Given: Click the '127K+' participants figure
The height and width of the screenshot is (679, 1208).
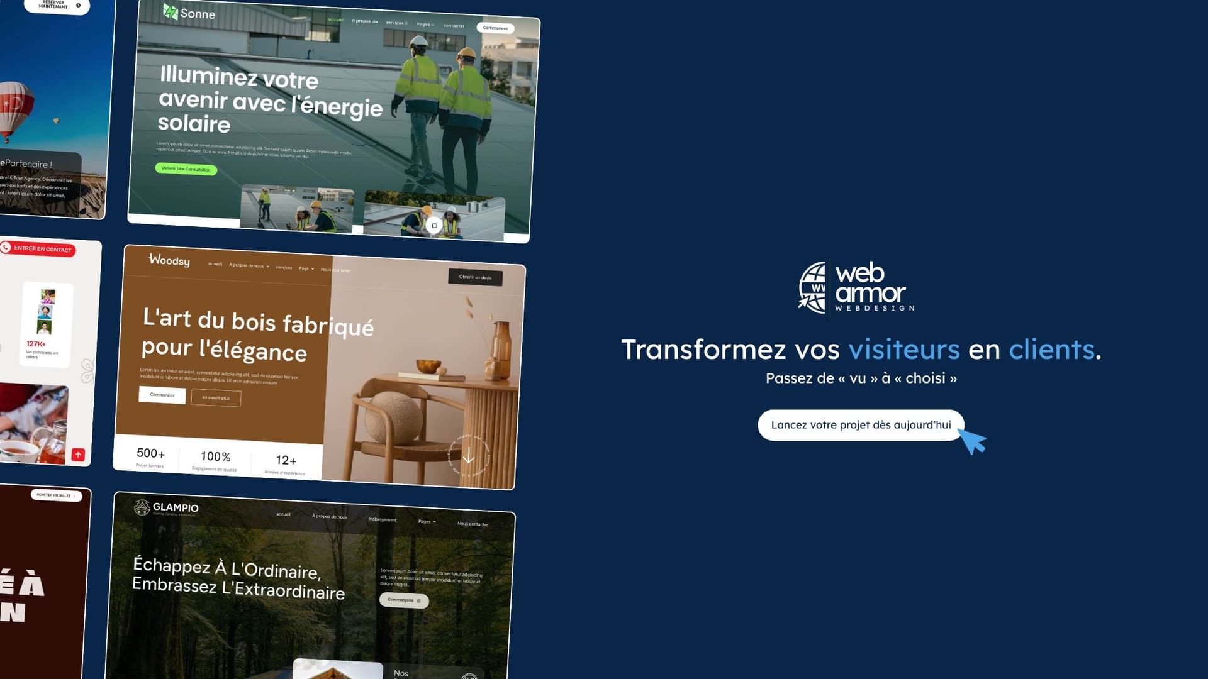Looking at the screenshot, I should 36,344.
